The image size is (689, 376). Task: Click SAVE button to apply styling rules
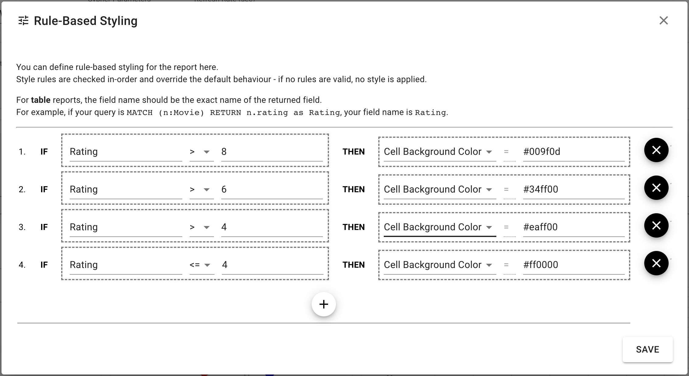pos(647,349)
